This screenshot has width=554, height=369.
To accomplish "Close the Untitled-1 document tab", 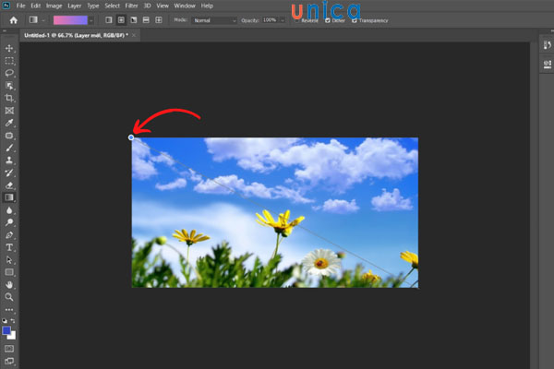I will [x=134, y=35].
